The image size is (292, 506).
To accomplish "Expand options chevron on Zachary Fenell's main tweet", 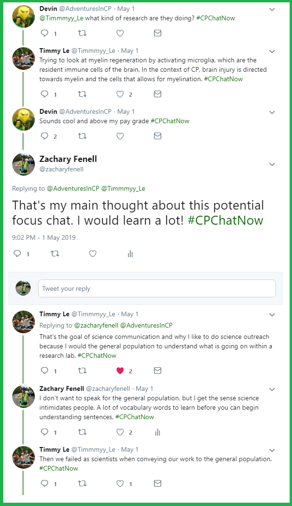I will [272, 164].
